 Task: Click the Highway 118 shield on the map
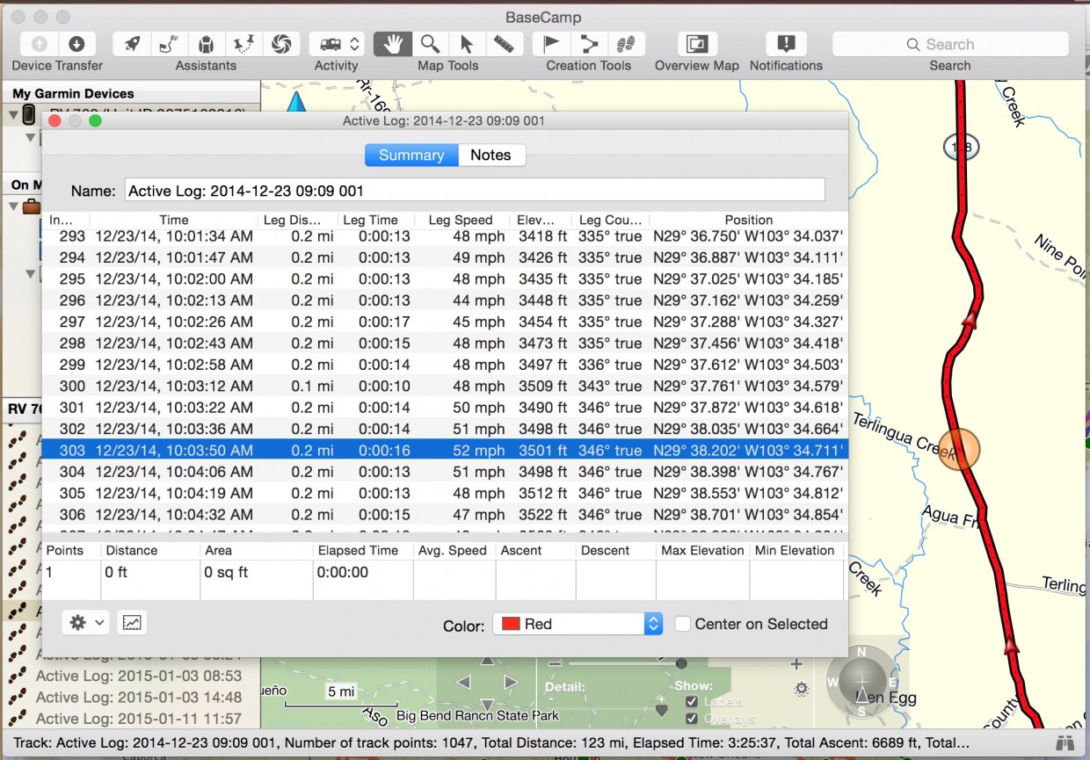[x=962, y=147]
